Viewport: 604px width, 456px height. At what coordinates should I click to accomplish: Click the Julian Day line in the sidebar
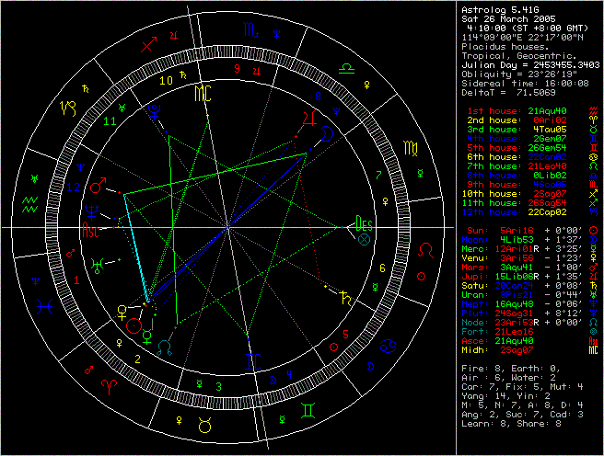(528, 64)
